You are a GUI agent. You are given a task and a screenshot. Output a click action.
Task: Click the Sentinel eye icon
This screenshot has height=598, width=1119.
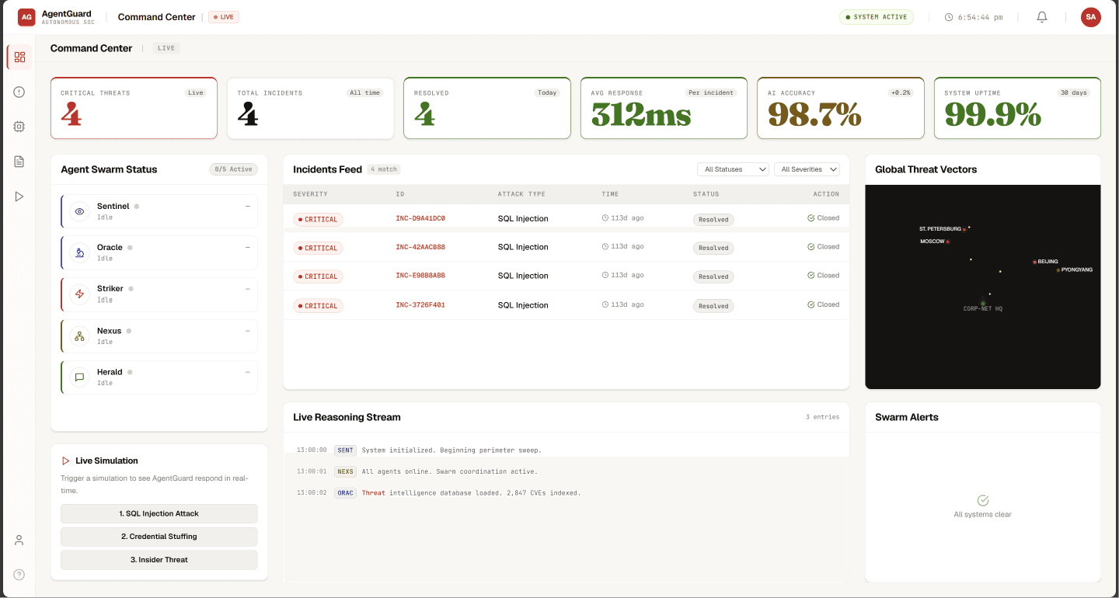click(x=79, y=211)
